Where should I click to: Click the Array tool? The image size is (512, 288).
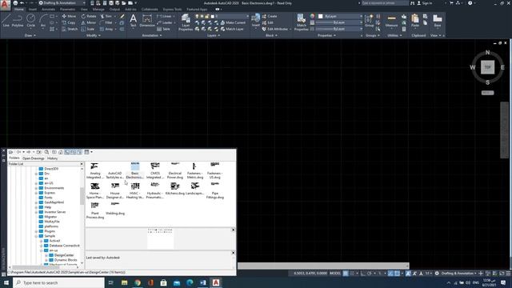(x=106, y=29)
